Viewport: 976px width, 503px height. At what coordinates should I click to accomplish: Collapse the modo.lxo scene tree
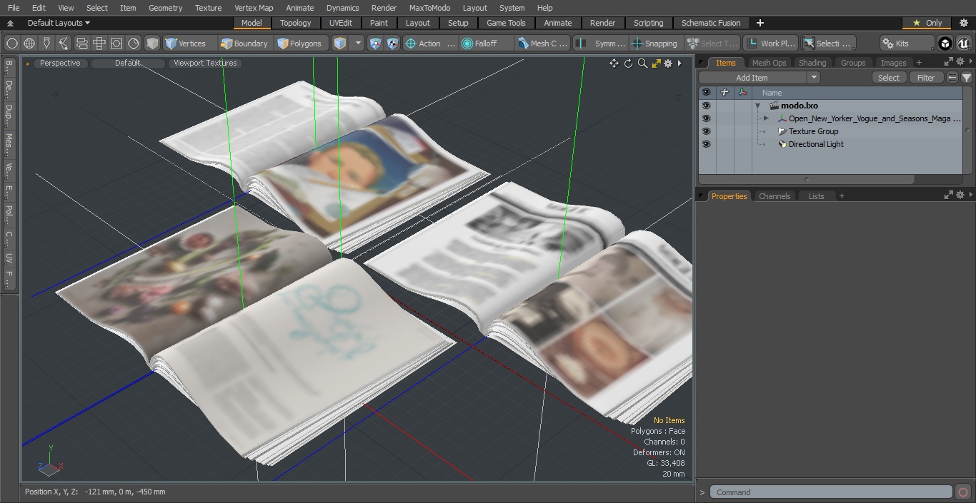tap(757, 106)
